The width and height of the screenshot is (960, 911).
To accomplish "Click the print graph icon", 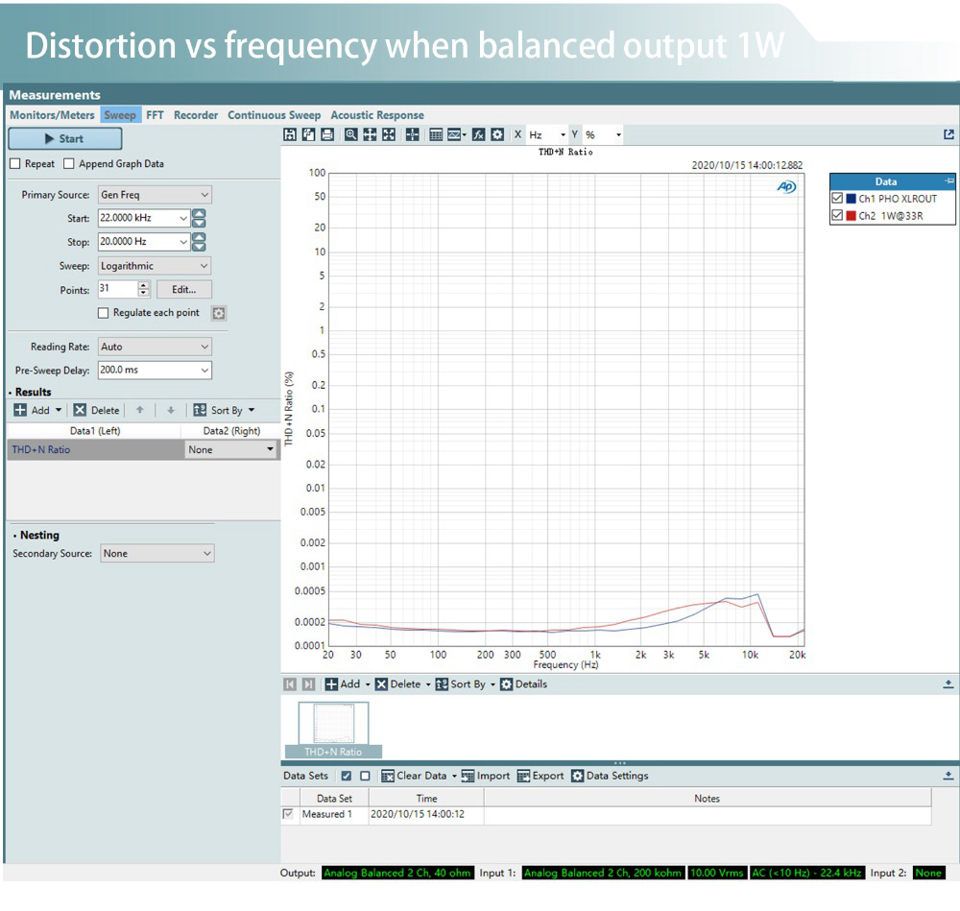I will point(326,135).
